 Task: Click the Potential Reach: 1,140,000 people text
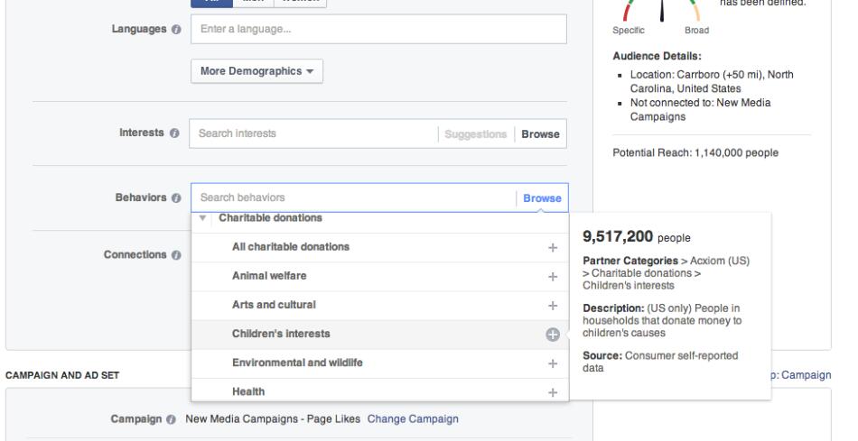click(695, 153)
